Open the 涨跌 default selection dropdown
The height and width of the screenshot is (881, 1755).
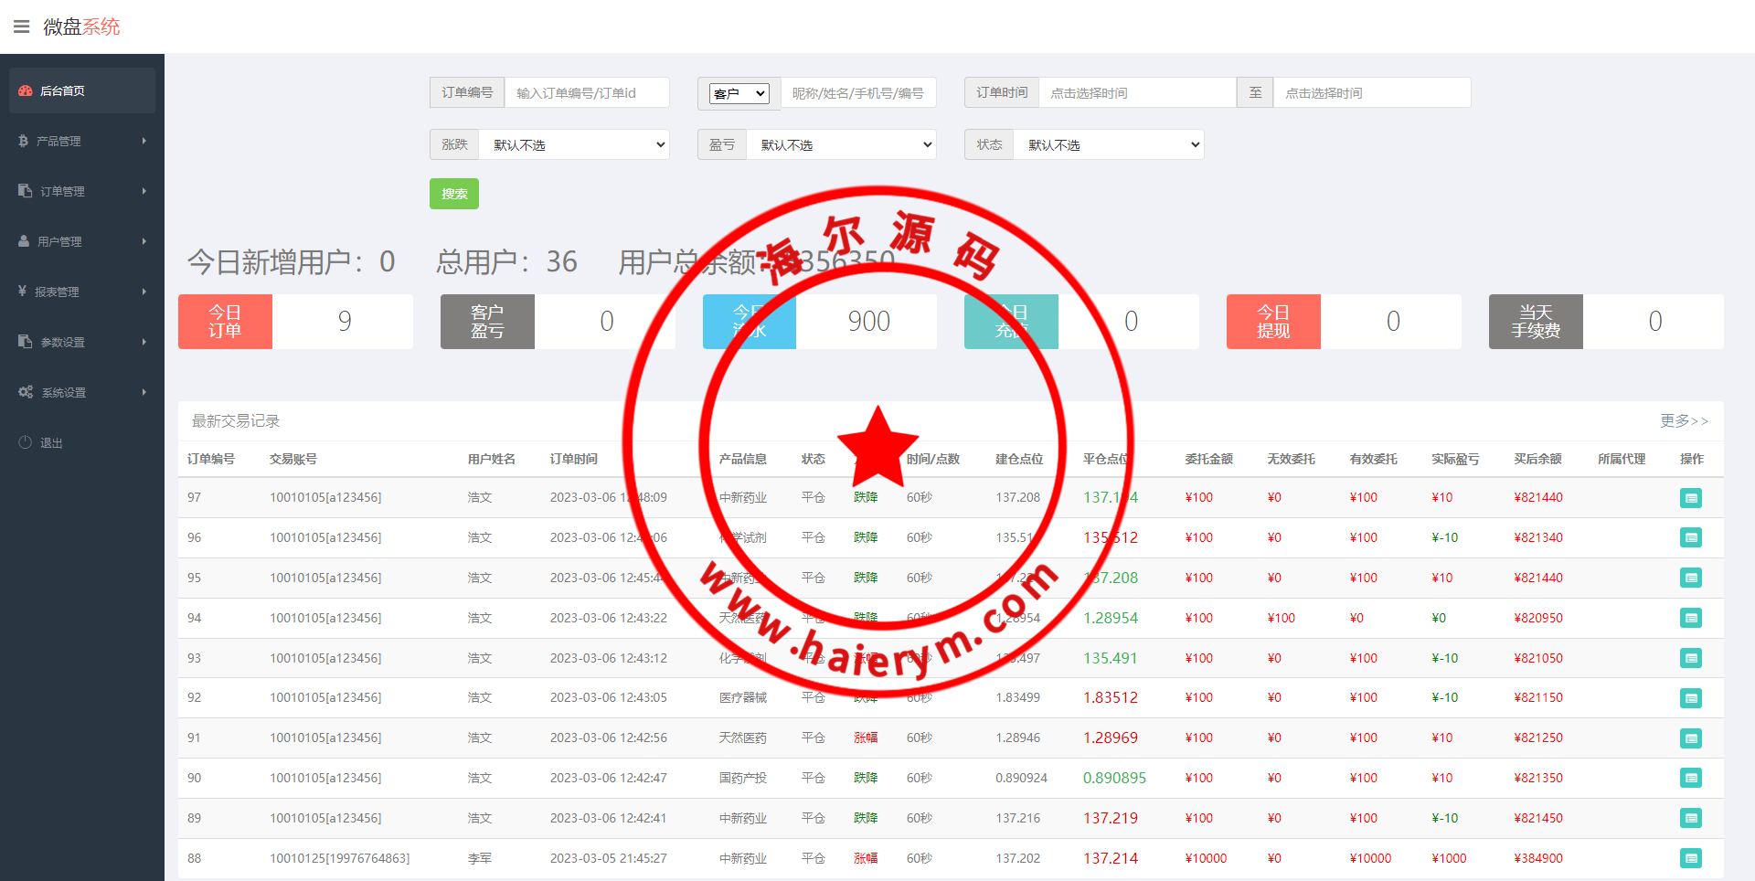(574, 144)
